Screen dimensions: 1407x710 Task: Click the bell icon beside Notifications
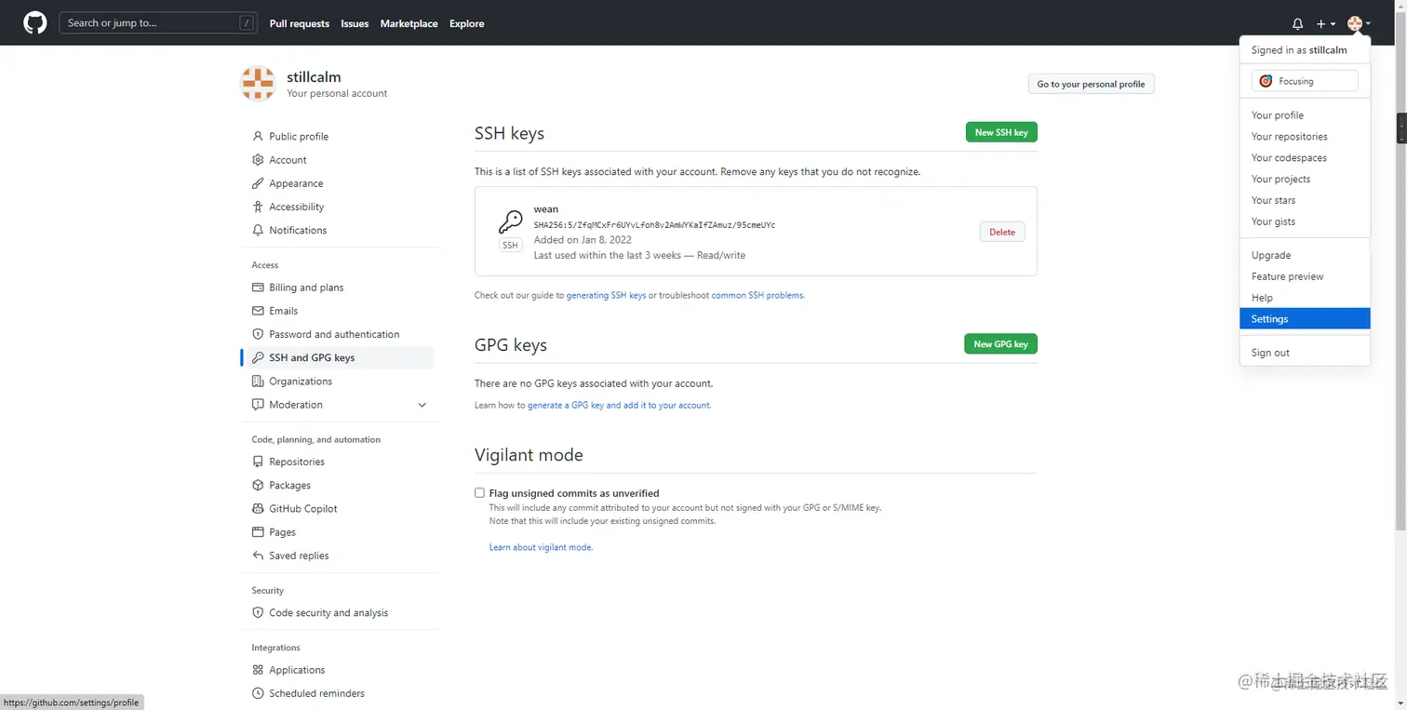258,230
